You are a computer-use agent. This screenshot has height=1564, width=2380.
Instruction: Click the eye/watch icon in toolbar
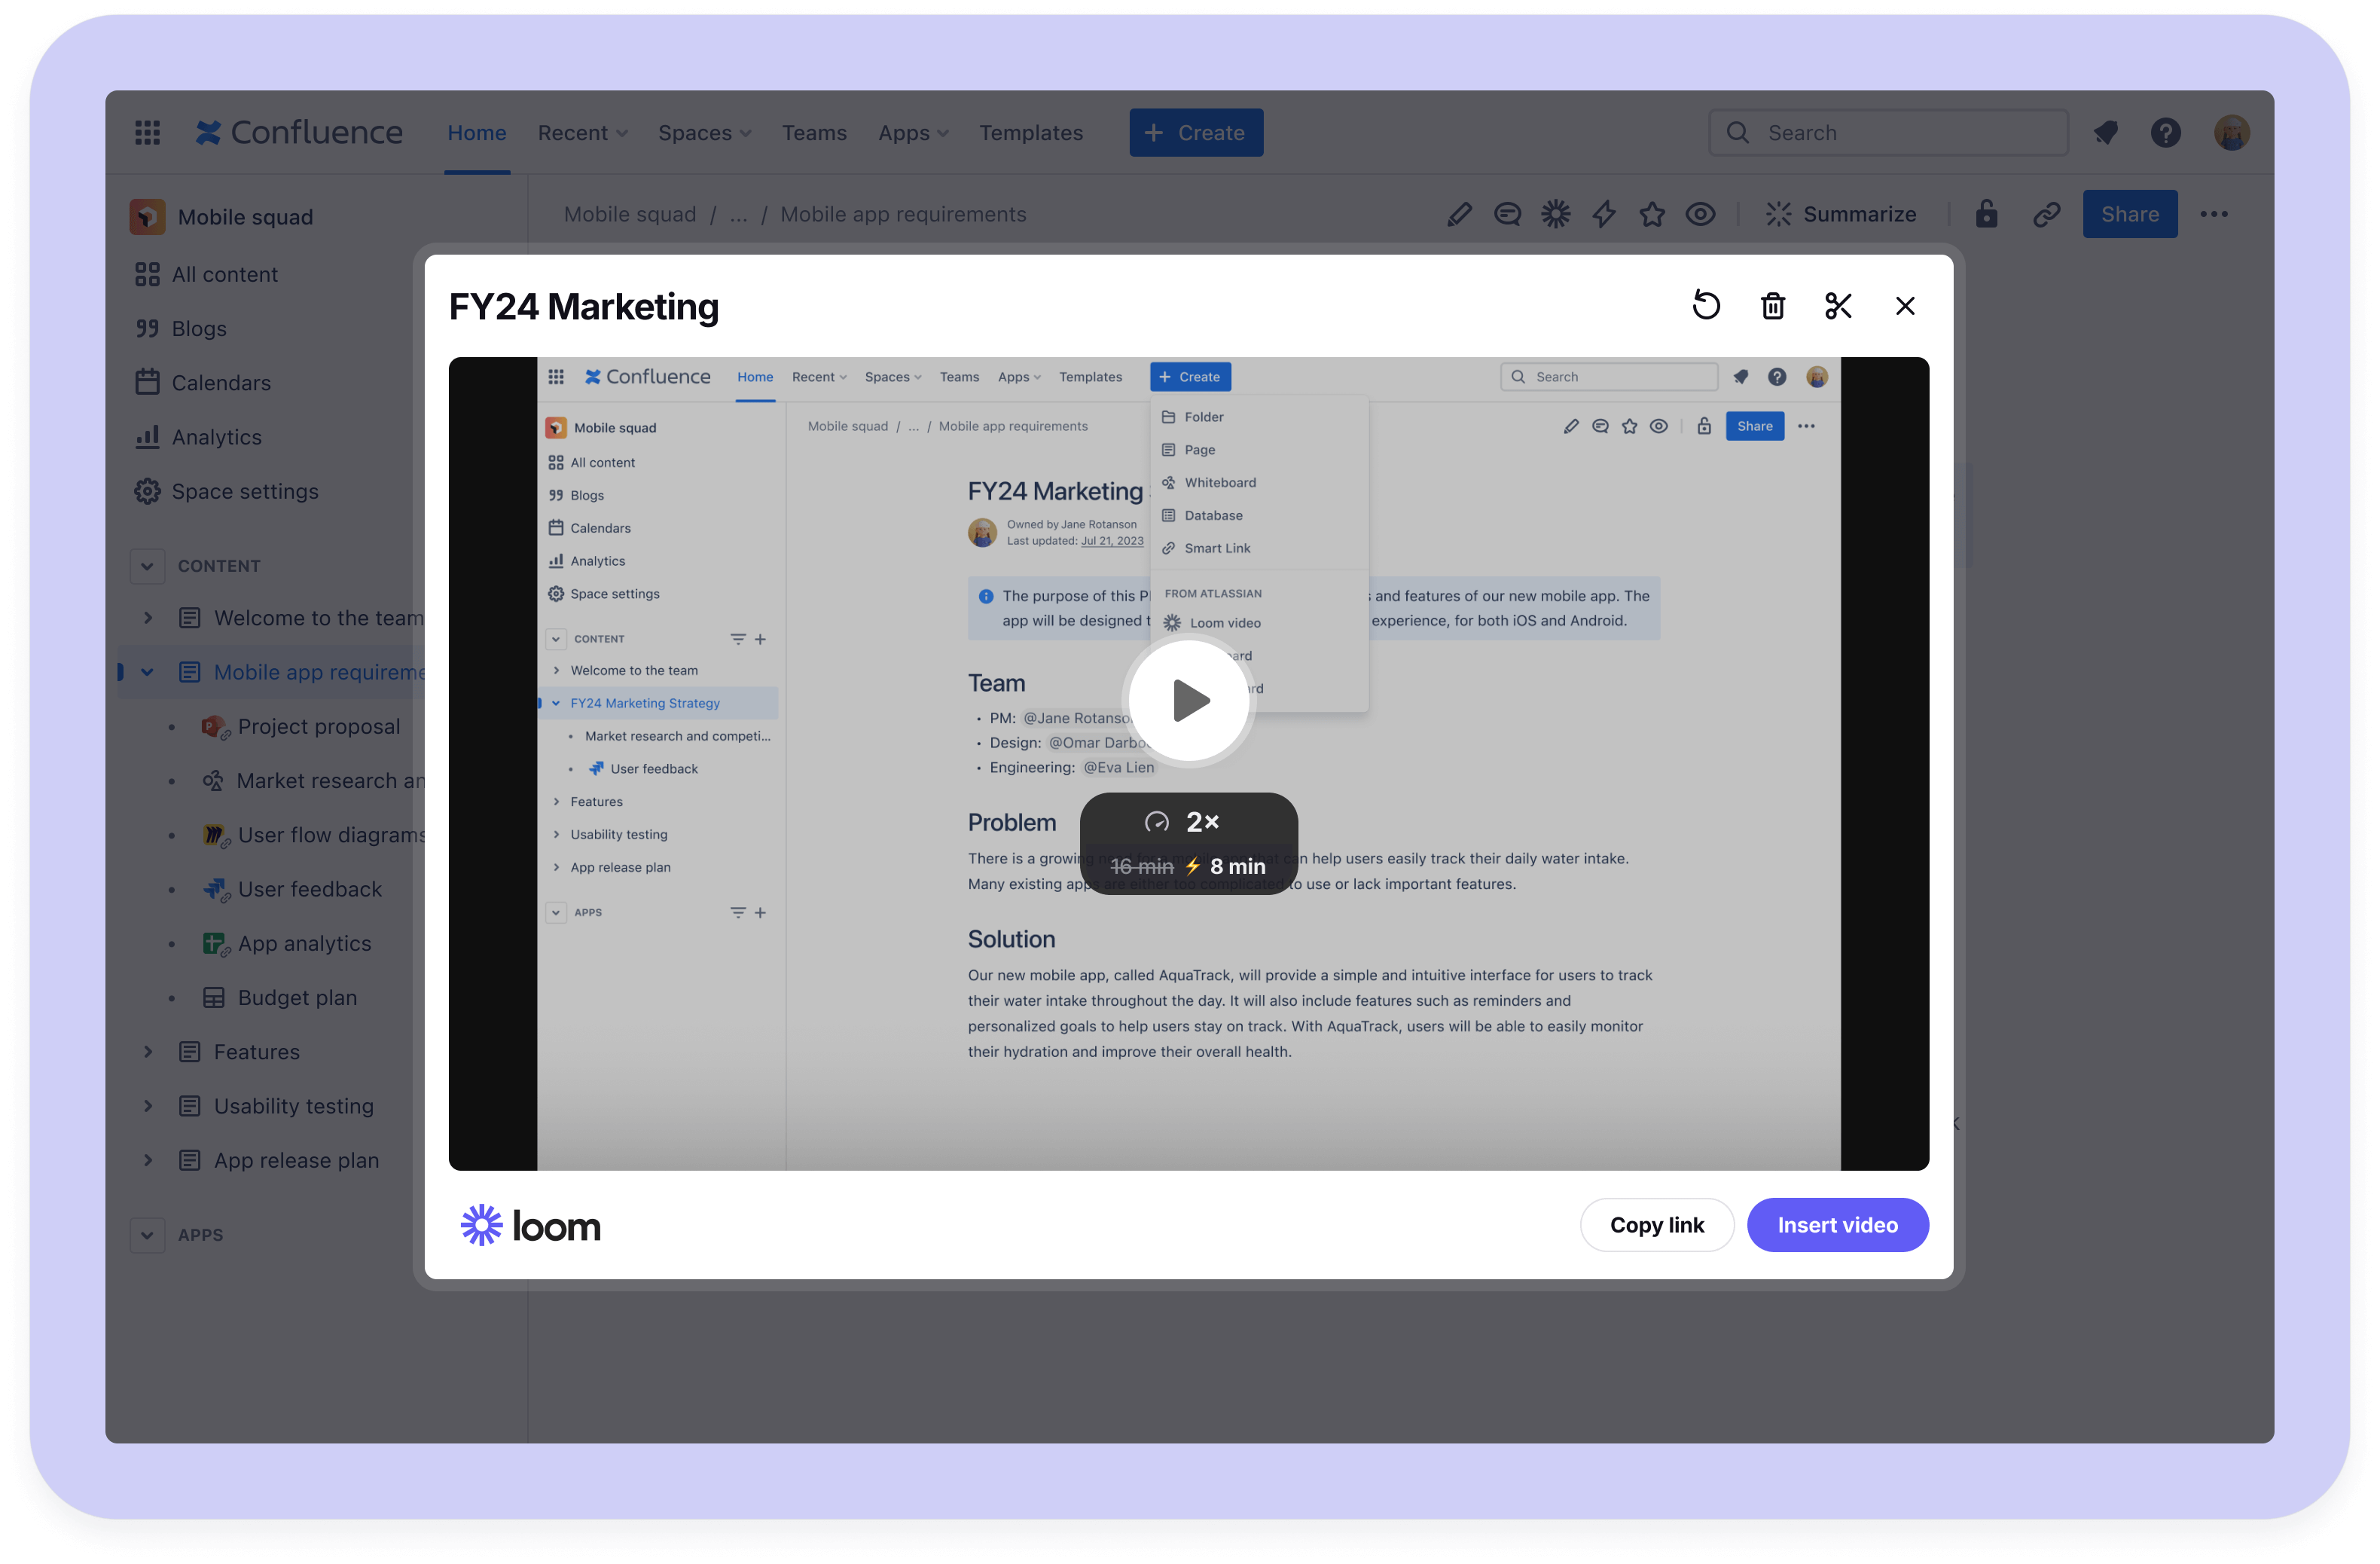click(1701, 213)
